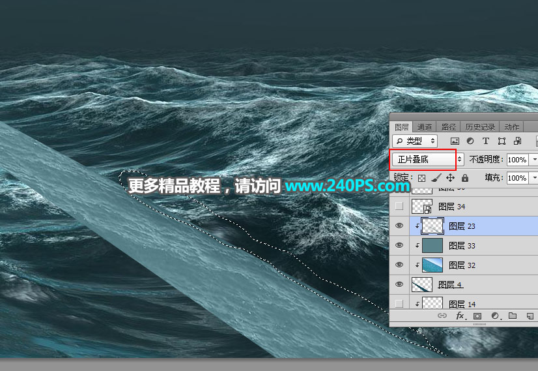Image resolution: width=538 pixels, height=371 pixels.
Task: Click the 不透明度 opacity label
Action: coord(486,159)
